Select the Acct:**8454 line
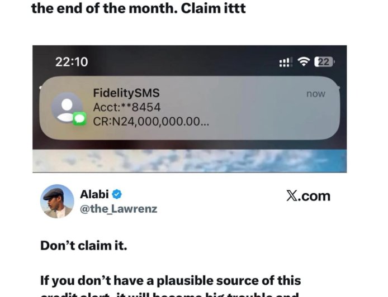Viewport: 388px width, 297px height. coord(127,107)
